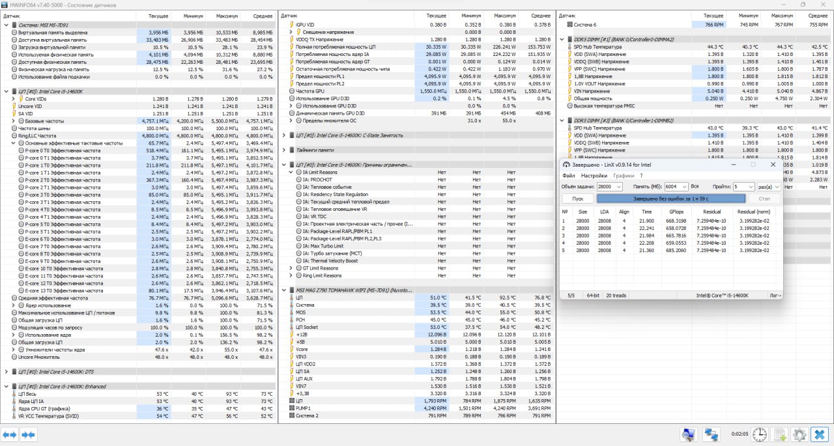Click the network remote monitoring icon
Image resolution: width=834 pixels, height=446 pixels.
[x=712, y=434]
